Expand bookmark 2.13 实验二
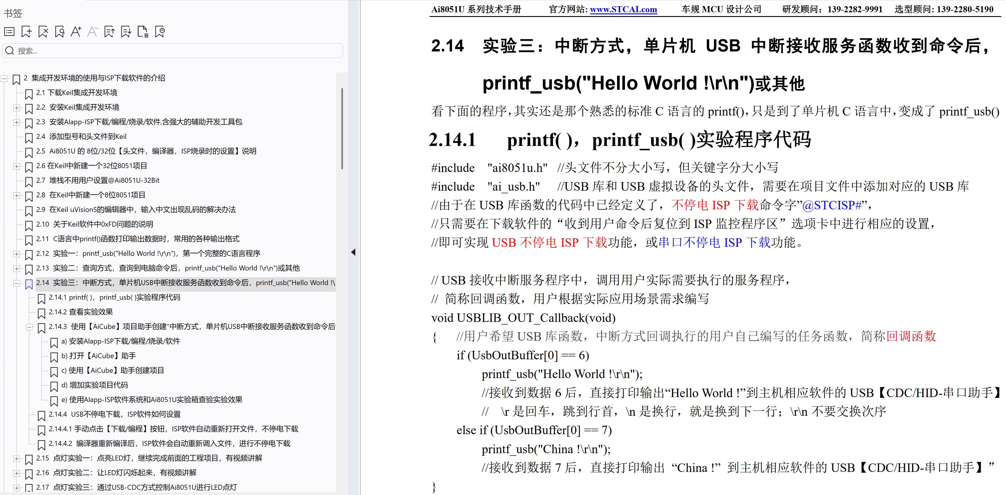The image size is (1006, 495). tap(16, 269)
